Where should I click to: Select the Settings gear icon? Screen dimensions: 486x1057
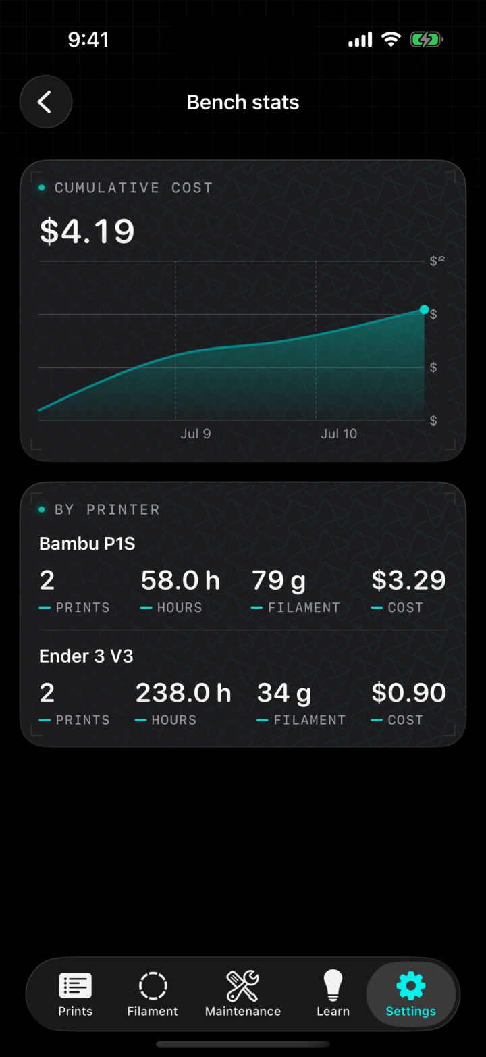[410, 986]
